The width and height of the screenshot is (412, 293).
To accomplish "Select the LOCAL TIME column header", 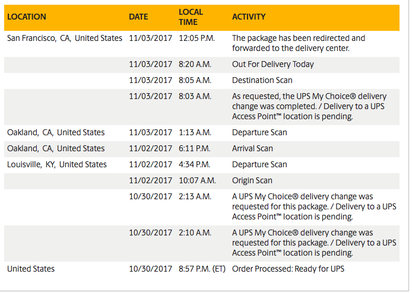I will tap(191, 17).
